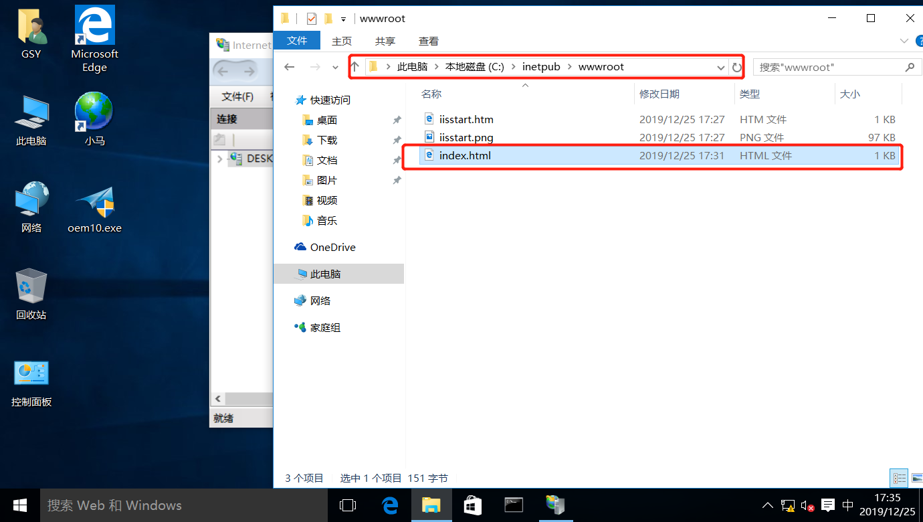Select oem10.exe on the desktop

click(94, 209)
